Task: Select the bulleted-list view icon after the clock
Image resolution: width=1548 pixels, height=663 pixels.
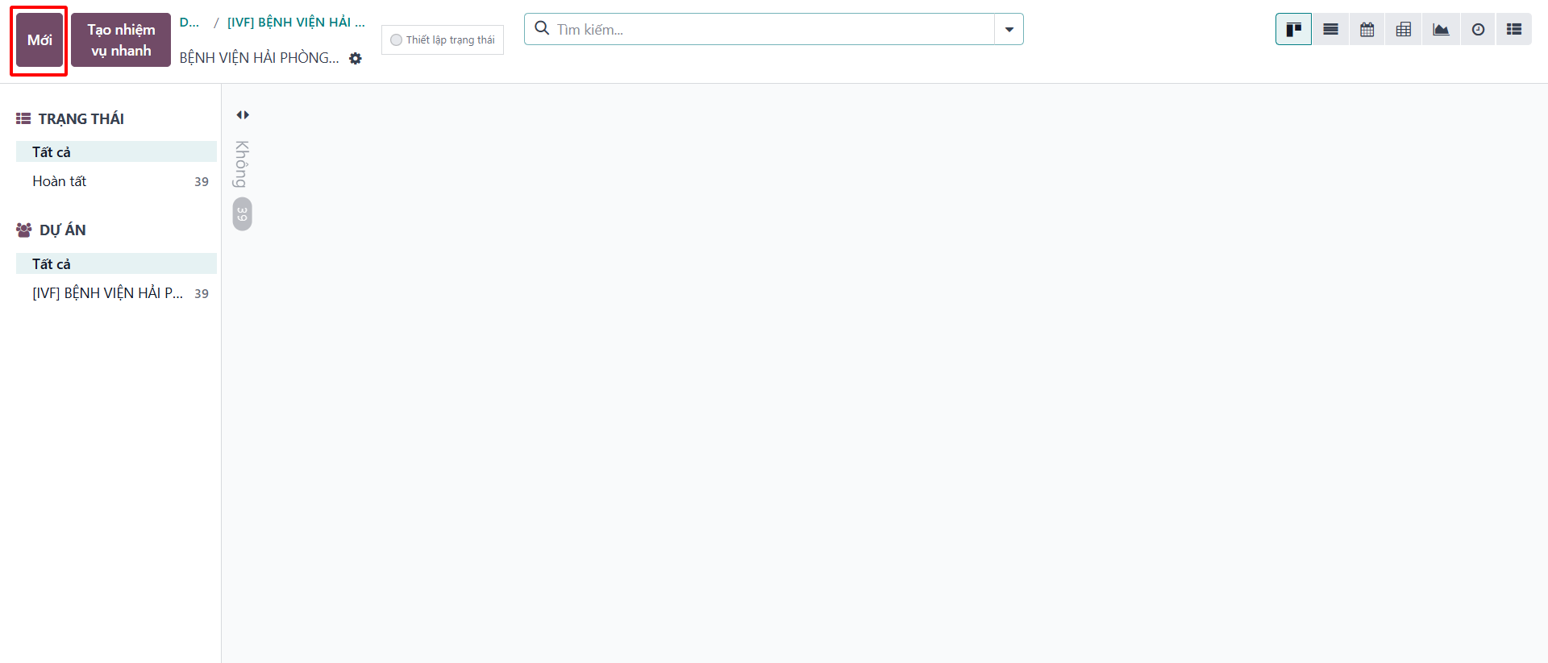Action: pos(1514,30)
